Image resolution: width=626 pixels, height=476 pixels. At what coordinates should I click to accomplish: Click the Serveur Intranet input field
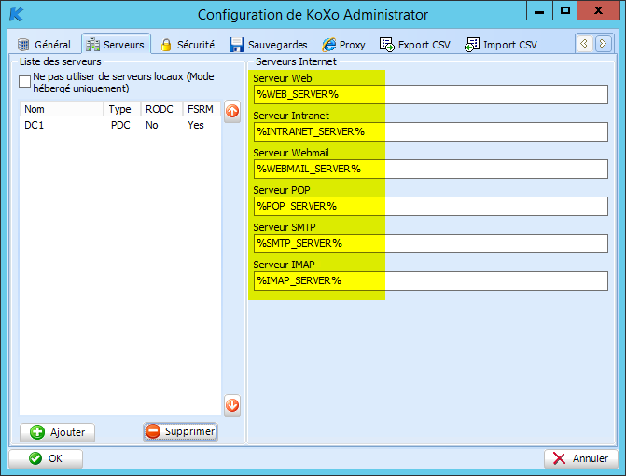point(431,131)
